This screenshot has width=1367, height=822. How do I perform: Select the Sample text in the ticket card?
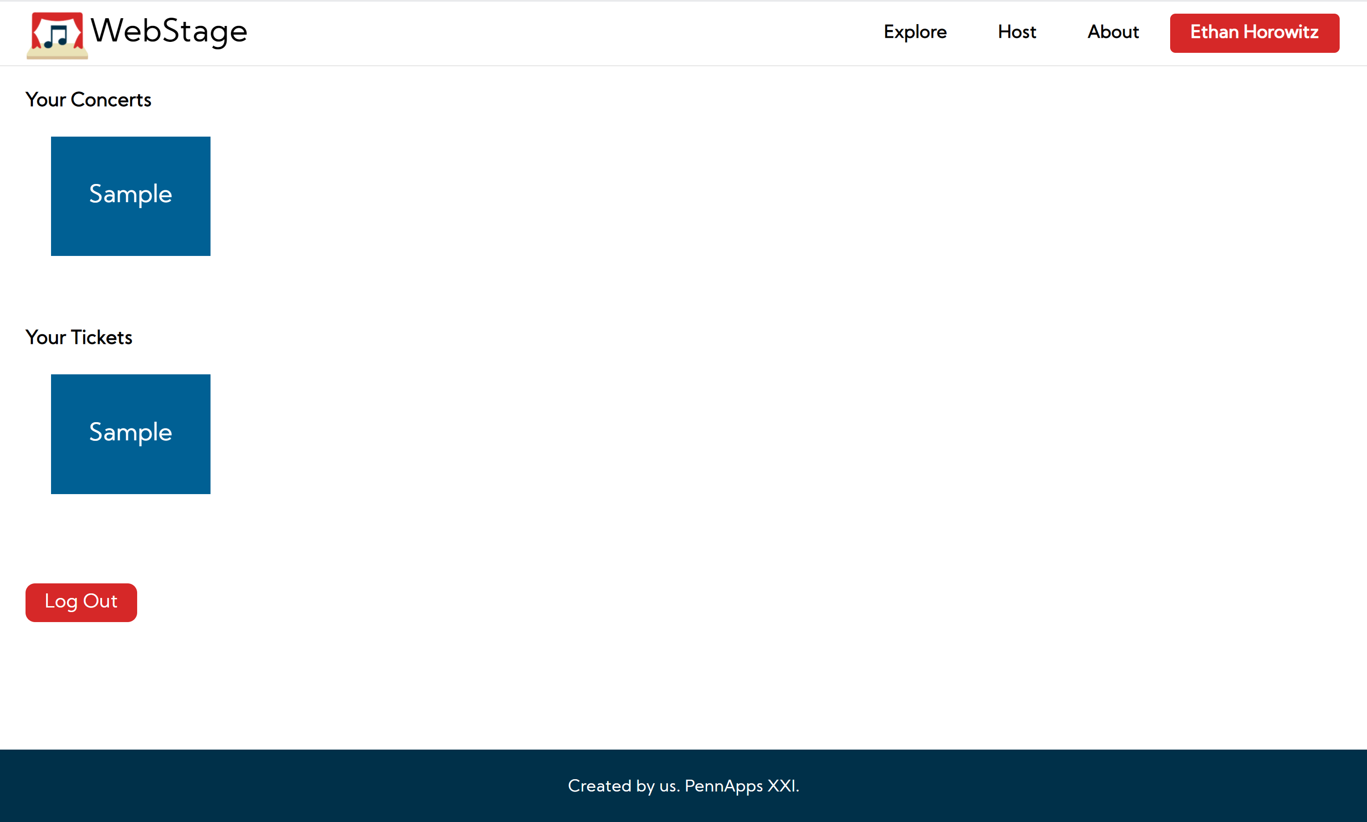pos(131,432)
